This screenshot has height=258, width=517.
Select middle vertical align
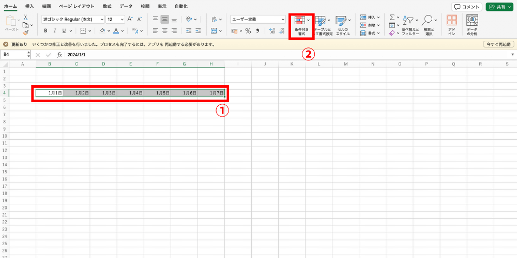click(x=165, y=20)
